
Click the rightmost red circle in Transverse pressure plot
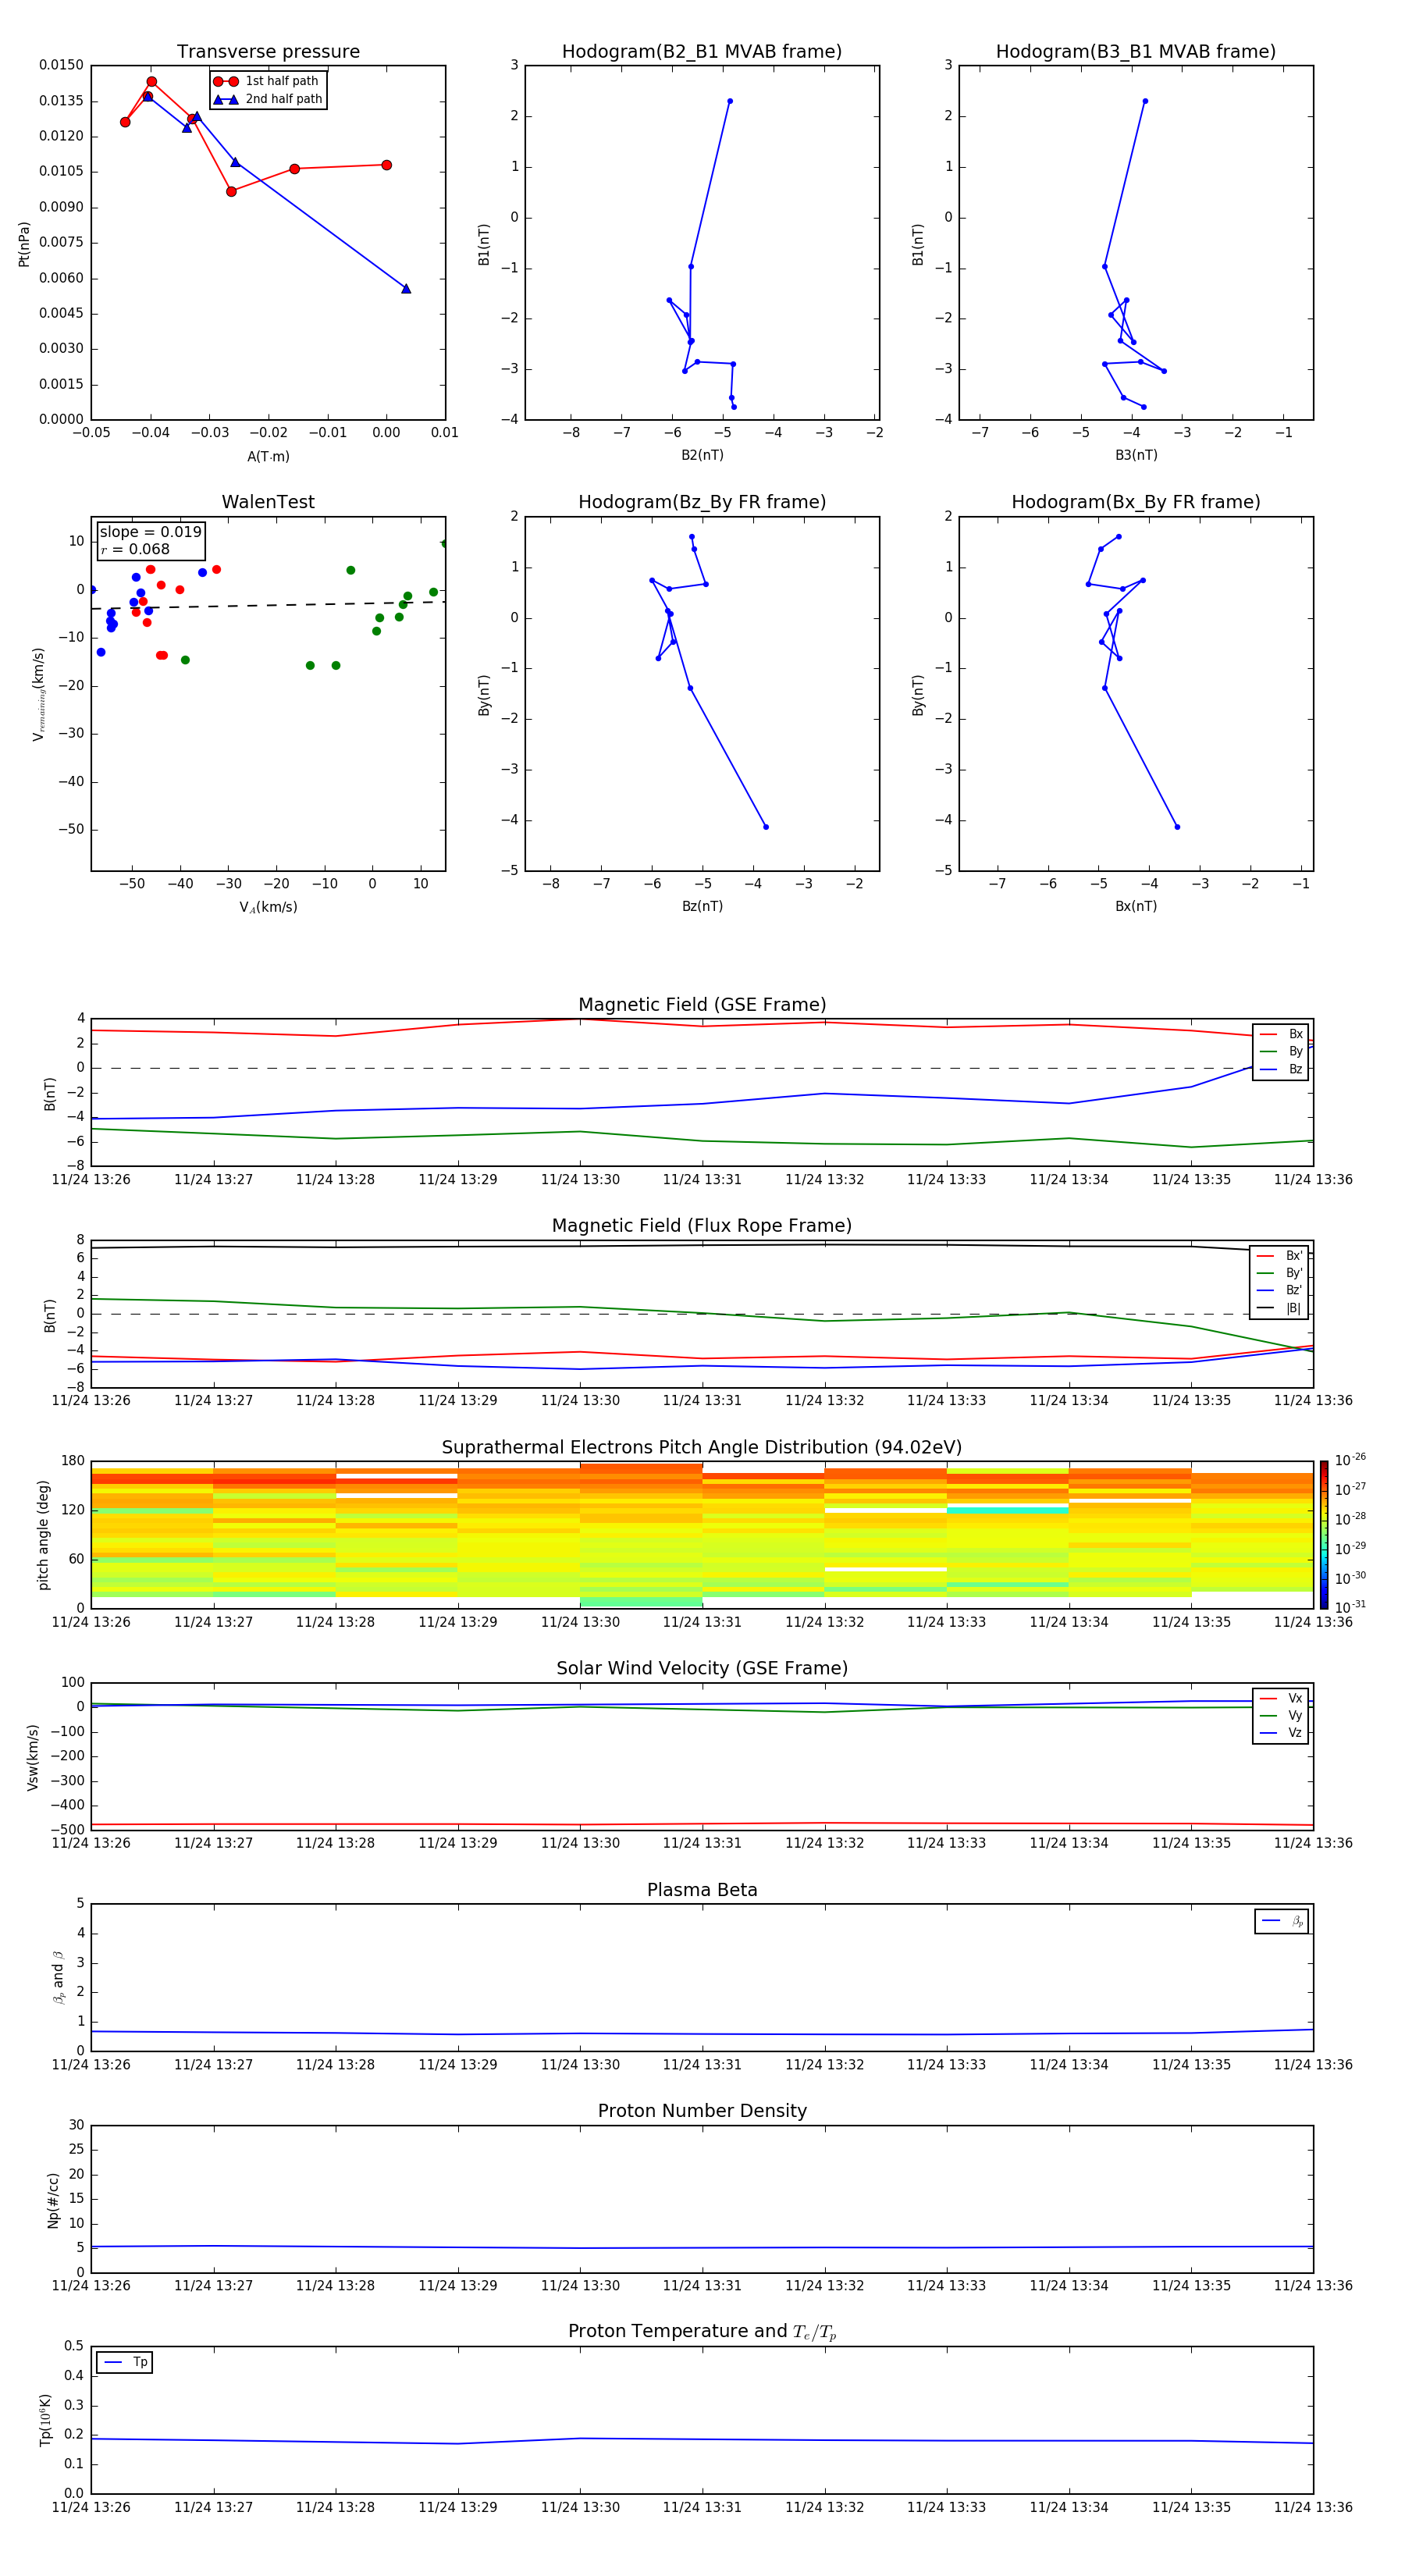point(386,165)
